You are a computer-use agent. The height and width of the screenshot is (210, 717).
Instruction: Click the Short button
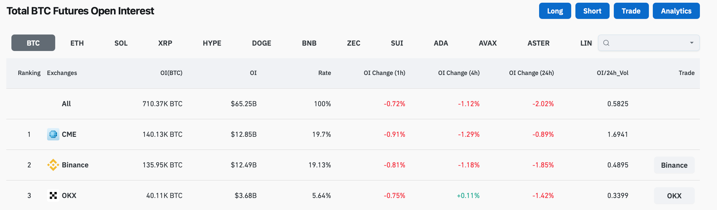pyautogui.click(x=592, y=10)
